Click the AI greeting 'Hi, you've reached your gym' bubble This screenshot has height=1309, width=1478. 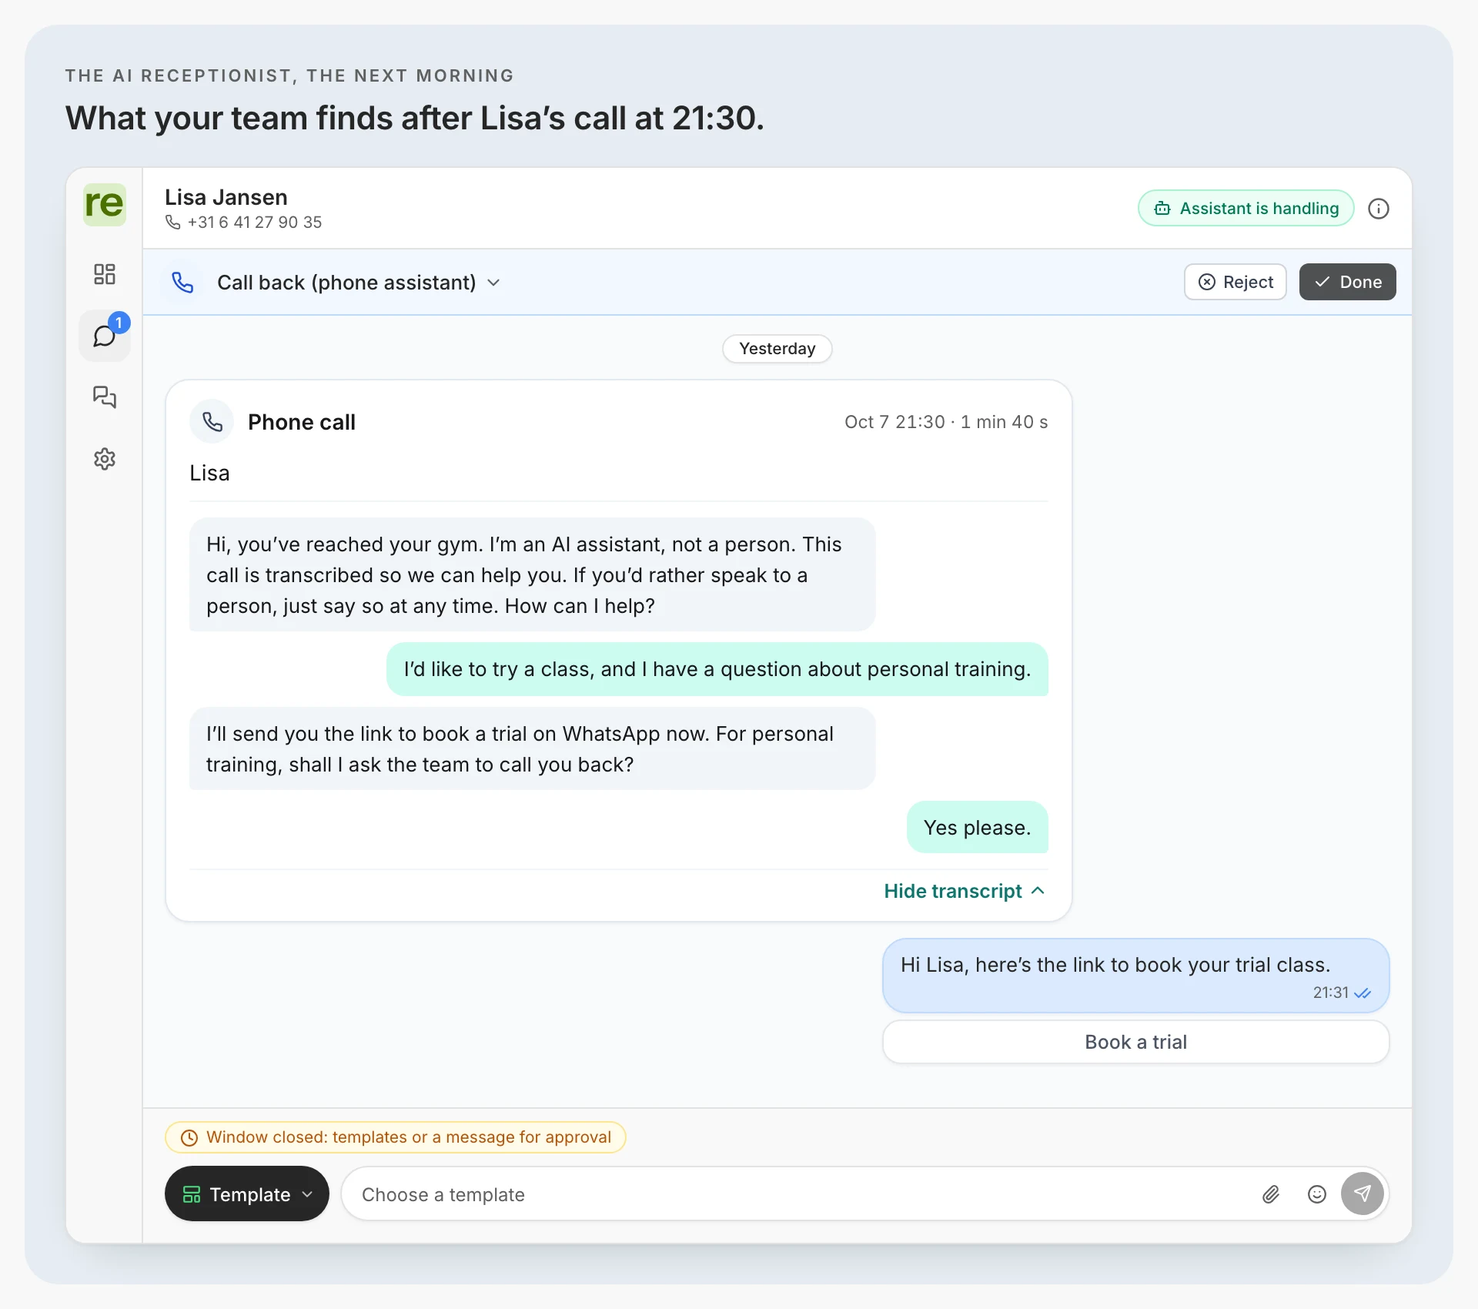[533, 574]
